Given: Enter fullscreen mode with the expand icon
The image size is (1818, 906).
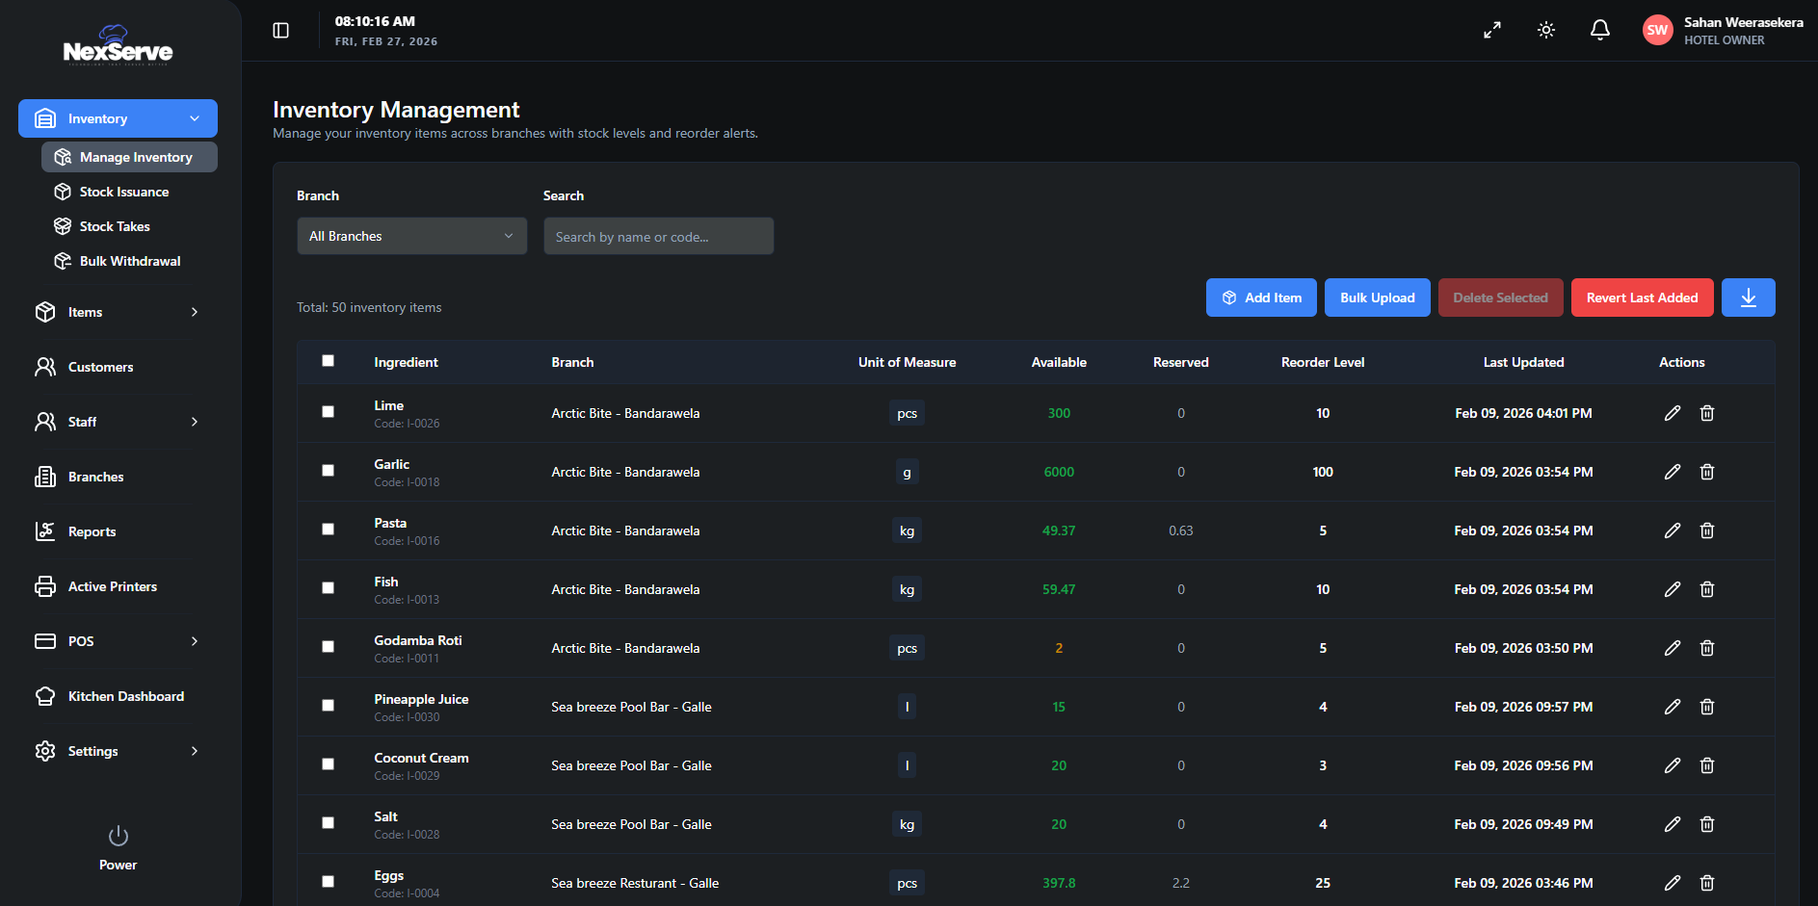Looking at the screenshot, I should pos(1491,31).
